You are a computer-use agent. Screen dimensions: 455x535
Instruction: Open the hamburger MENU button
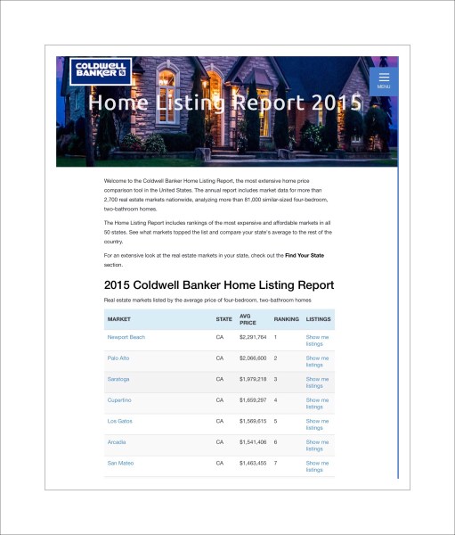(x=384, y=81)
